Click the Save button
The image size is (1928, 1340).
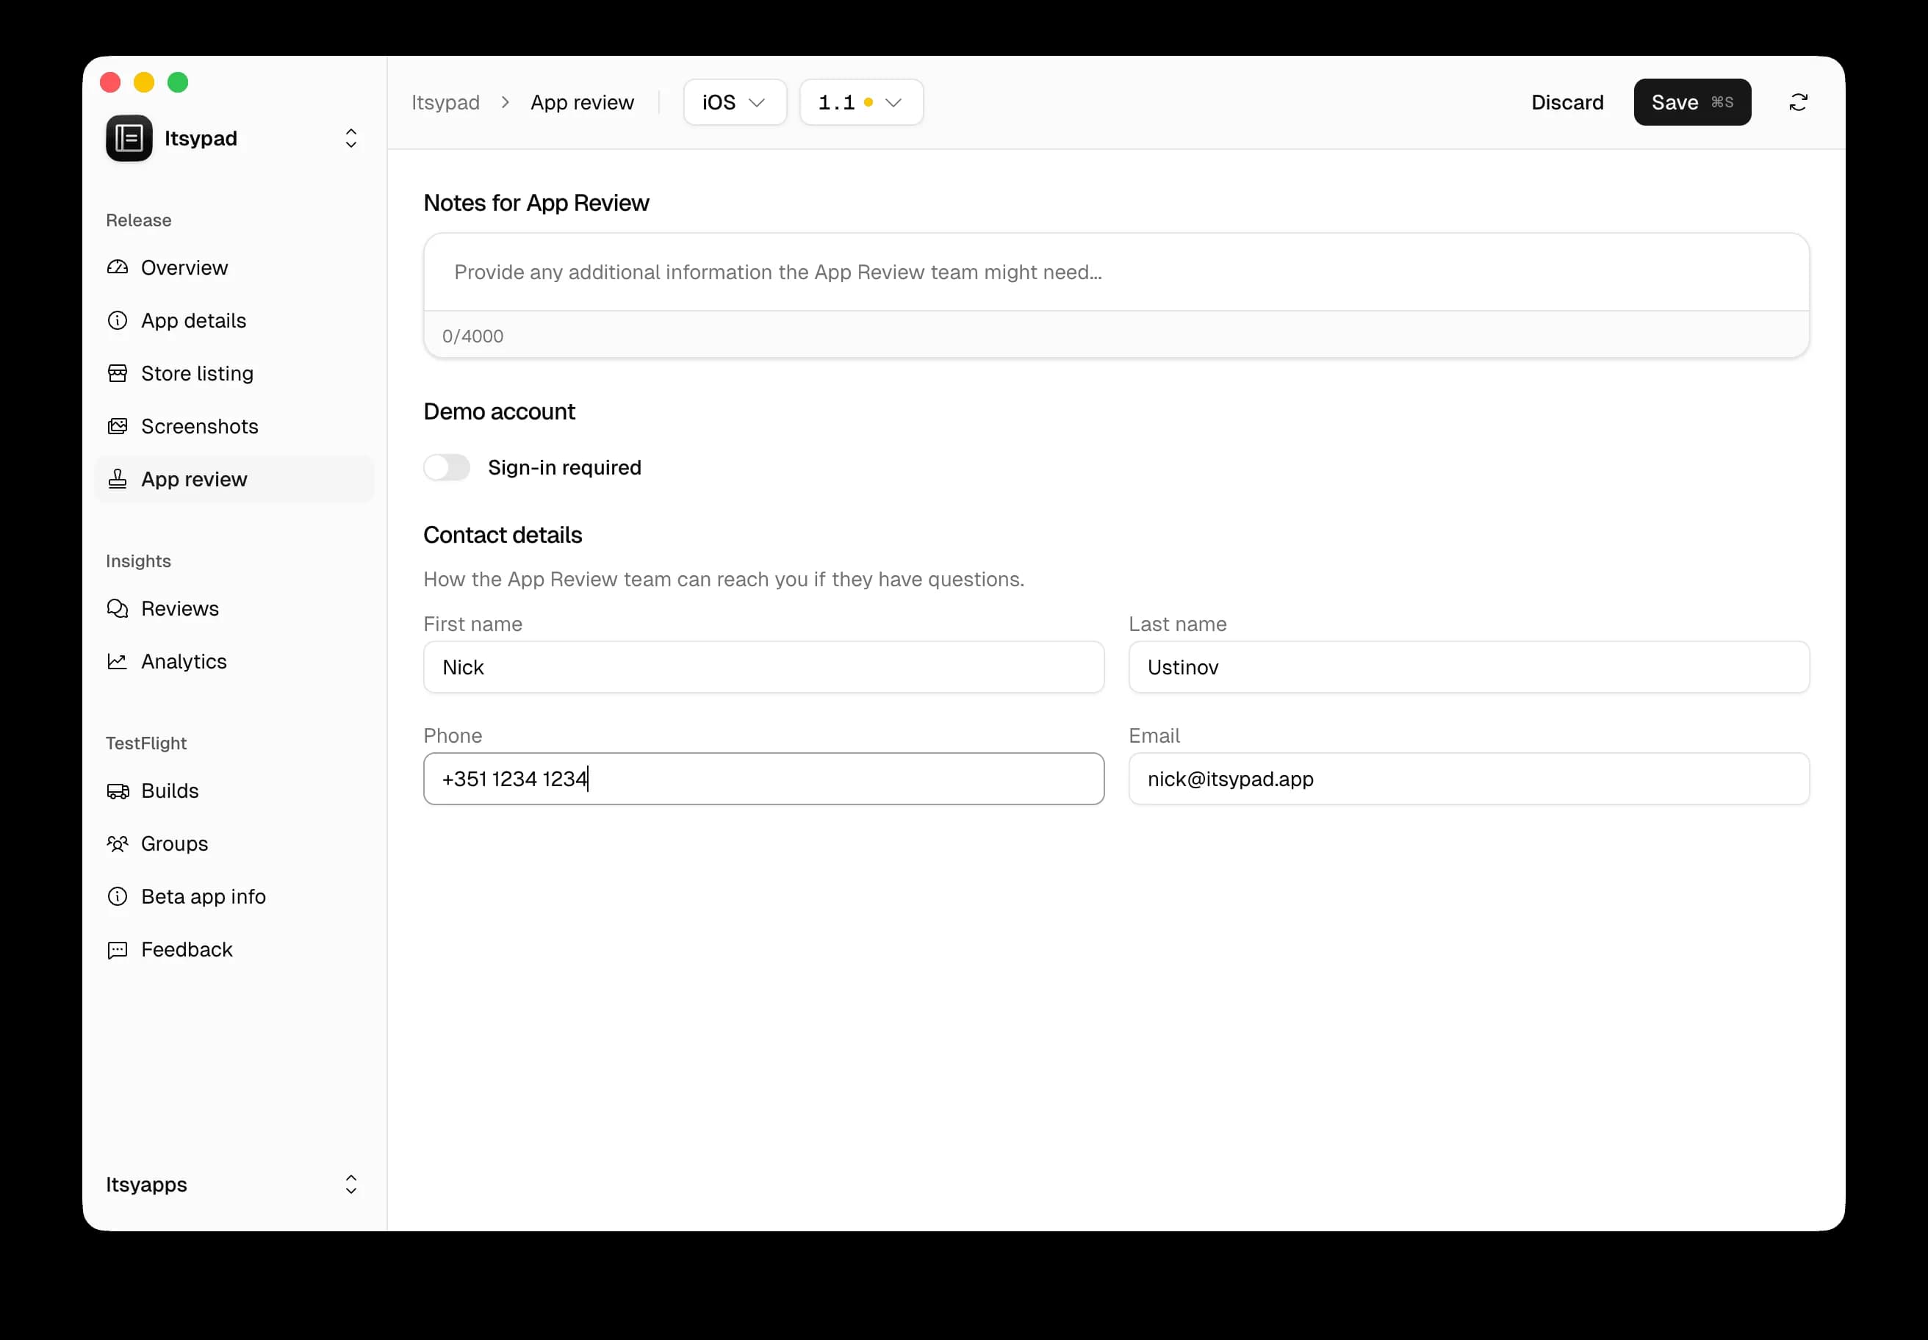point(1692,101)
